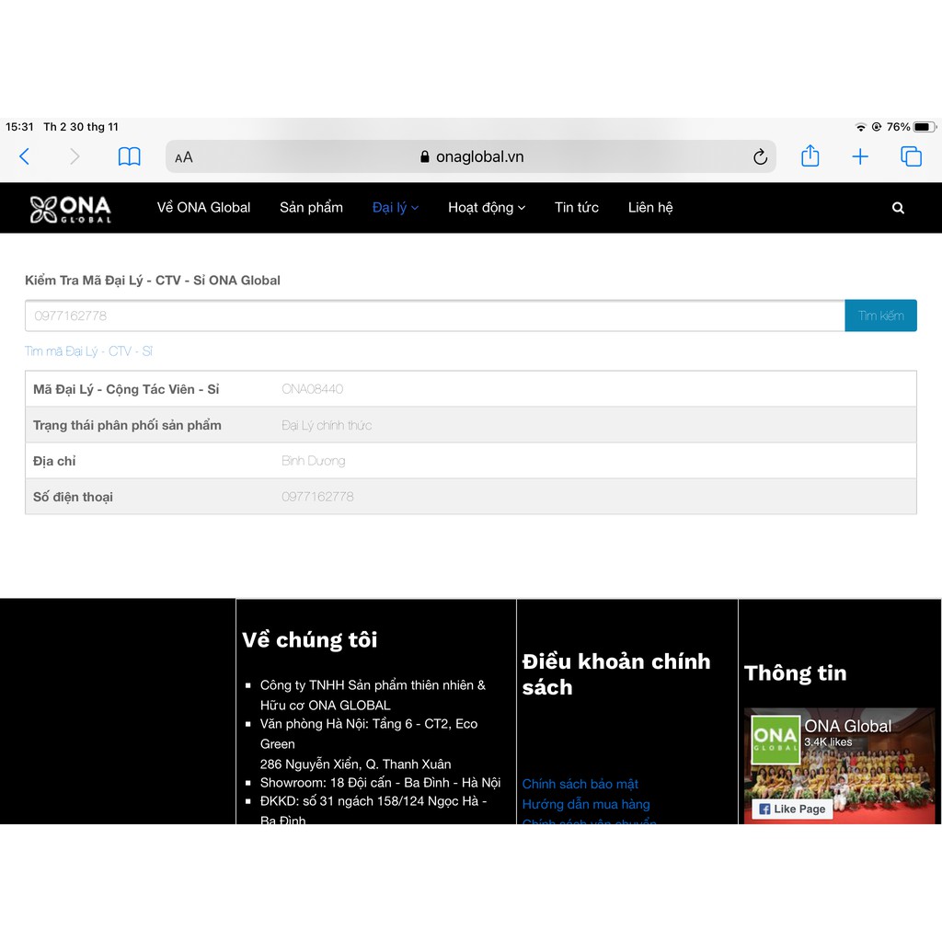Open the Chính sách bảo mật link
This screenshot has width=942, height=942.
[580, 784]
